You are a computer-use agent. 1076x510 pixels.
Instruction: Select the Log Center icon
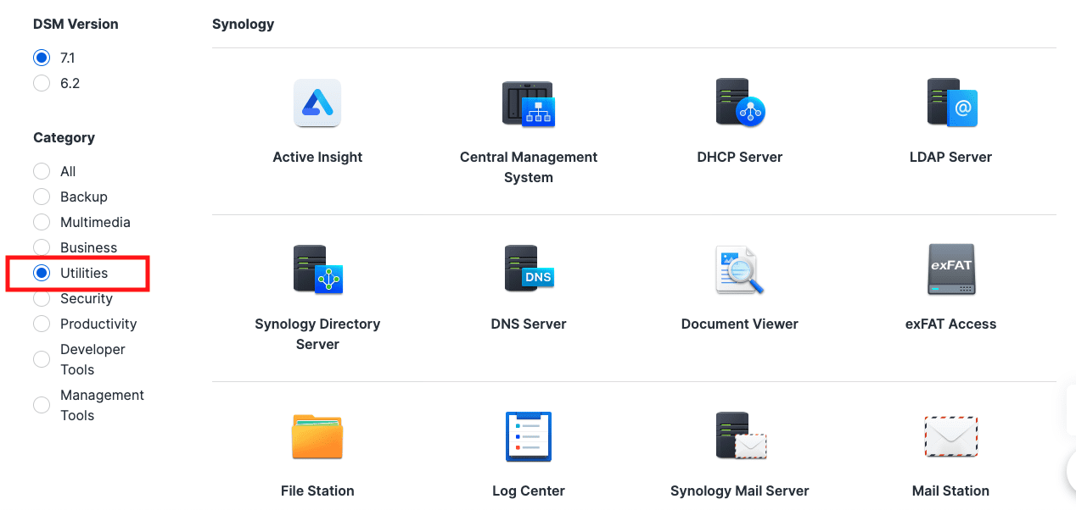coord(528,436)
